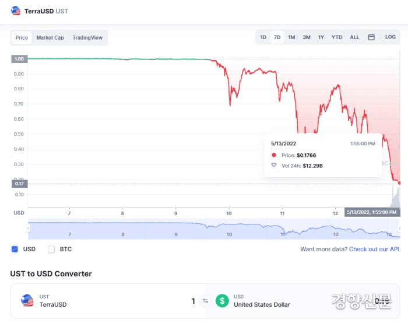Image resolution: width=408 pixels, height=323 pixels.
Task: Click the Vol 24h: $12.29B tooltip value
Action: pyautogui.click(x=312, y=166)
